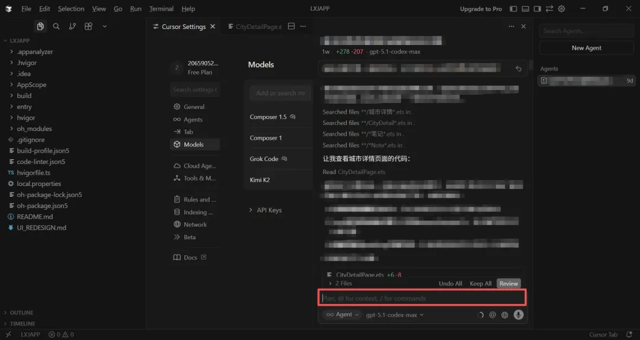The width and height of the screenshot is (640, 340).
Task: Click Undo All changes
Action: [450, 283]
